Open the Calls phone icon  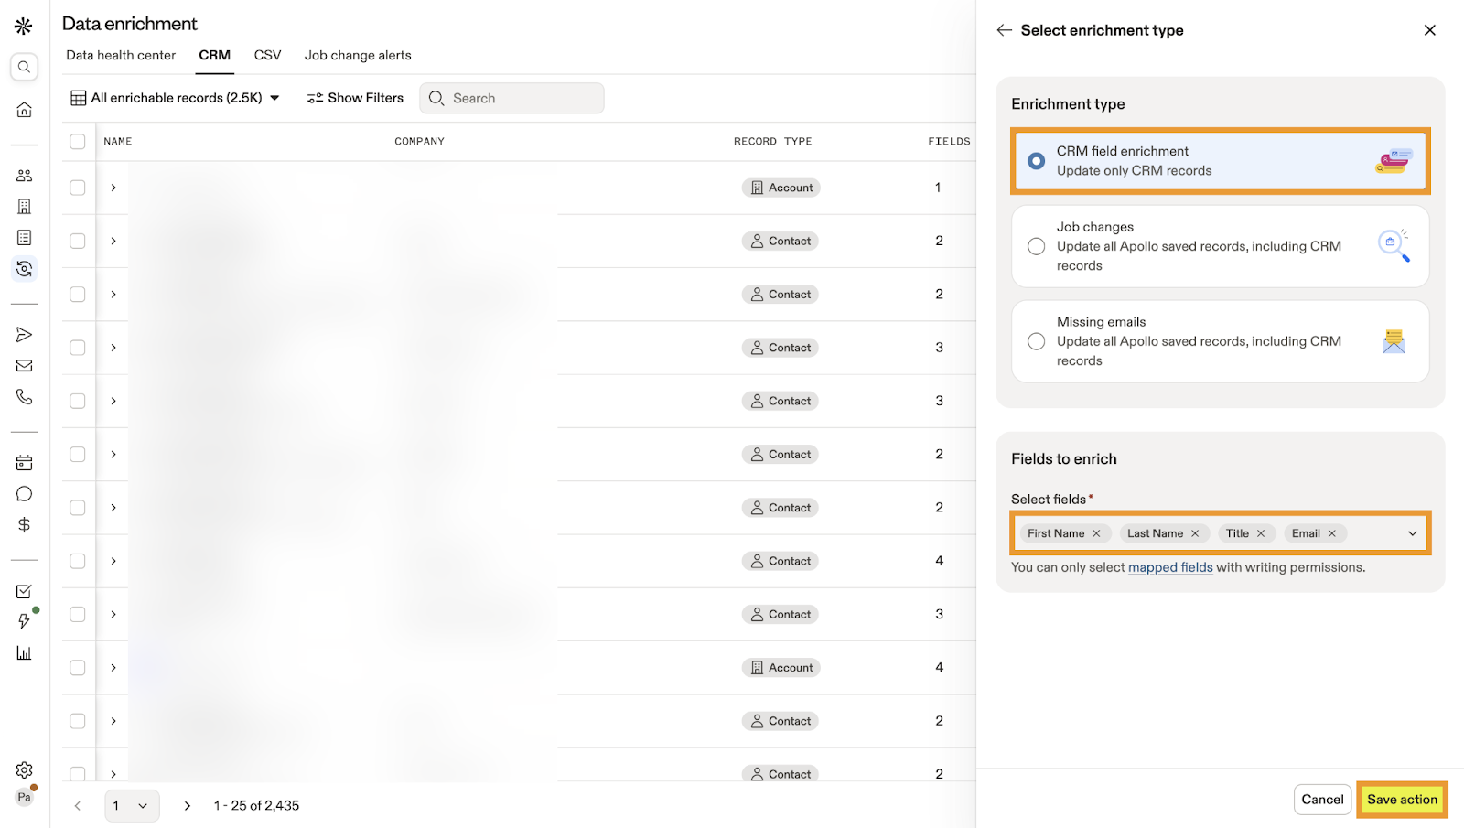pos(25,397)
